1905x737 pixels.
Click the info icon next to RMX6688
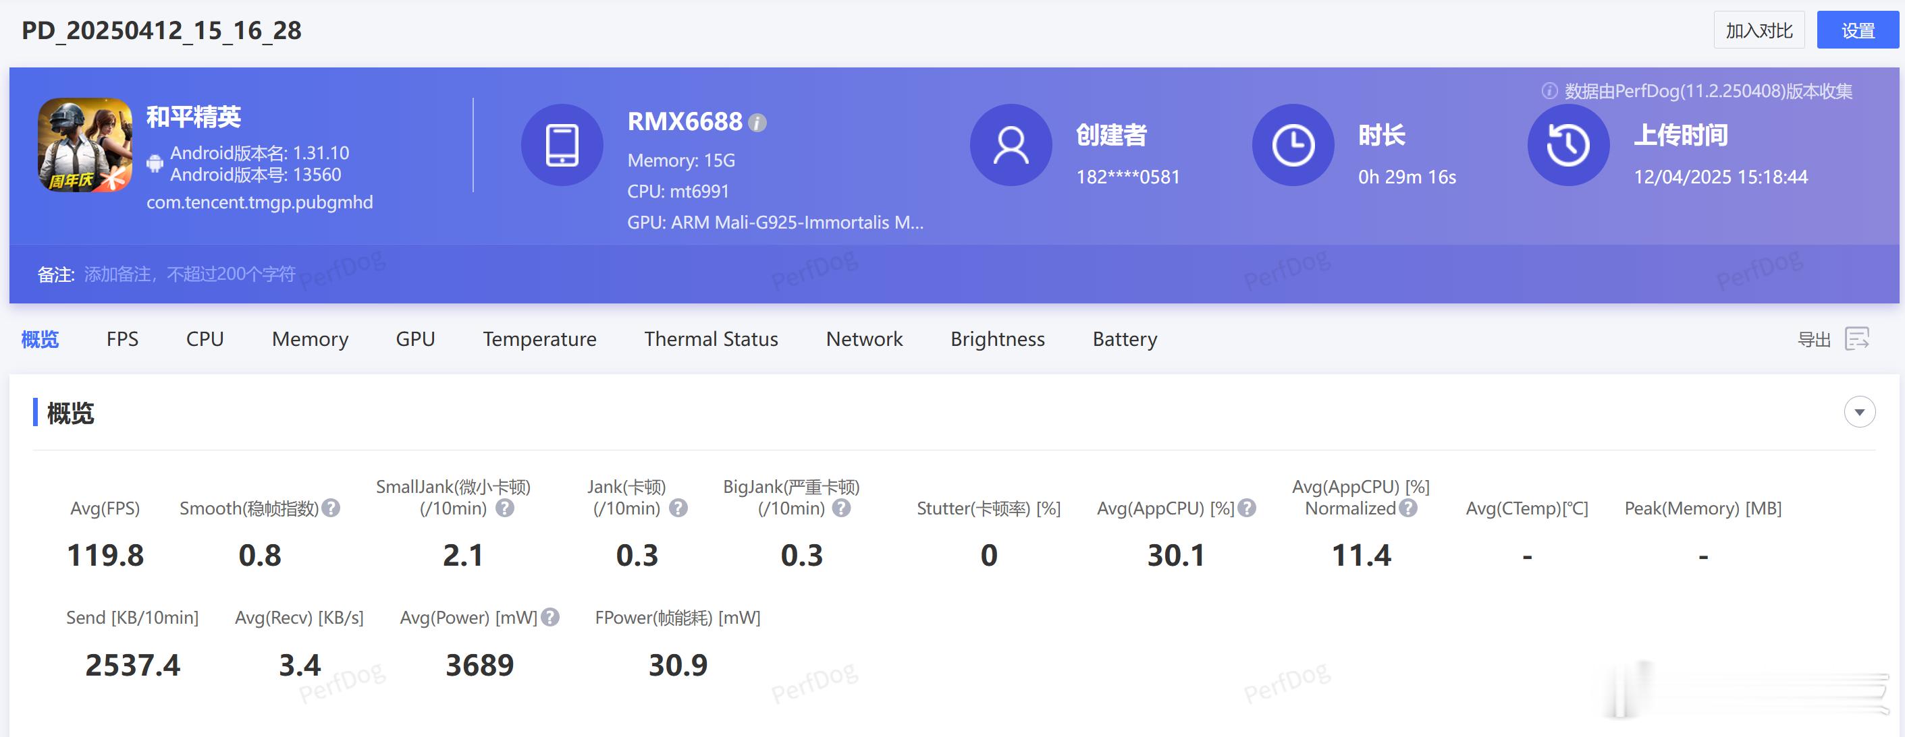pyautogui.click(x=757, y=123)
